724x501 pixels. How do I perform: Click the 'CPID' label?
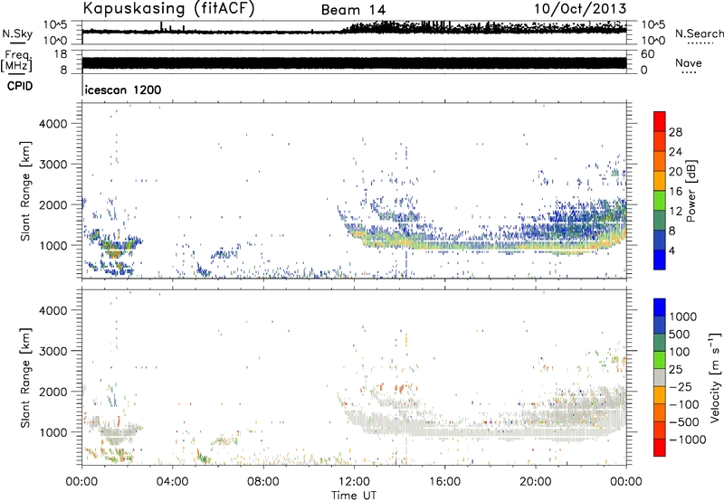pyautogui.click(x=20, y=86)
